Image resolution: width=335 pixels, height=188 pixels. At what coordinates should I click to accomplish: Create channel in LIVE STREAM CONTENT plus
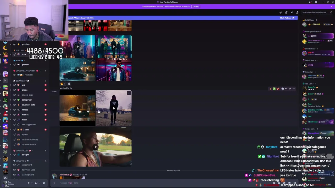45,71
